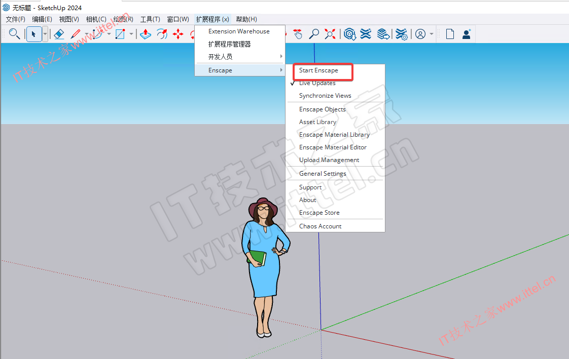Expand the Line tool dropdown arrow
569x359 pixels.
point(87,34)
